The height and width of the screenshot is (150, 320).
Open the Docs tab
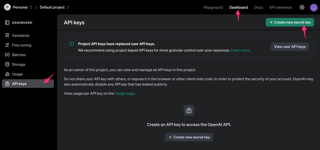258,7
